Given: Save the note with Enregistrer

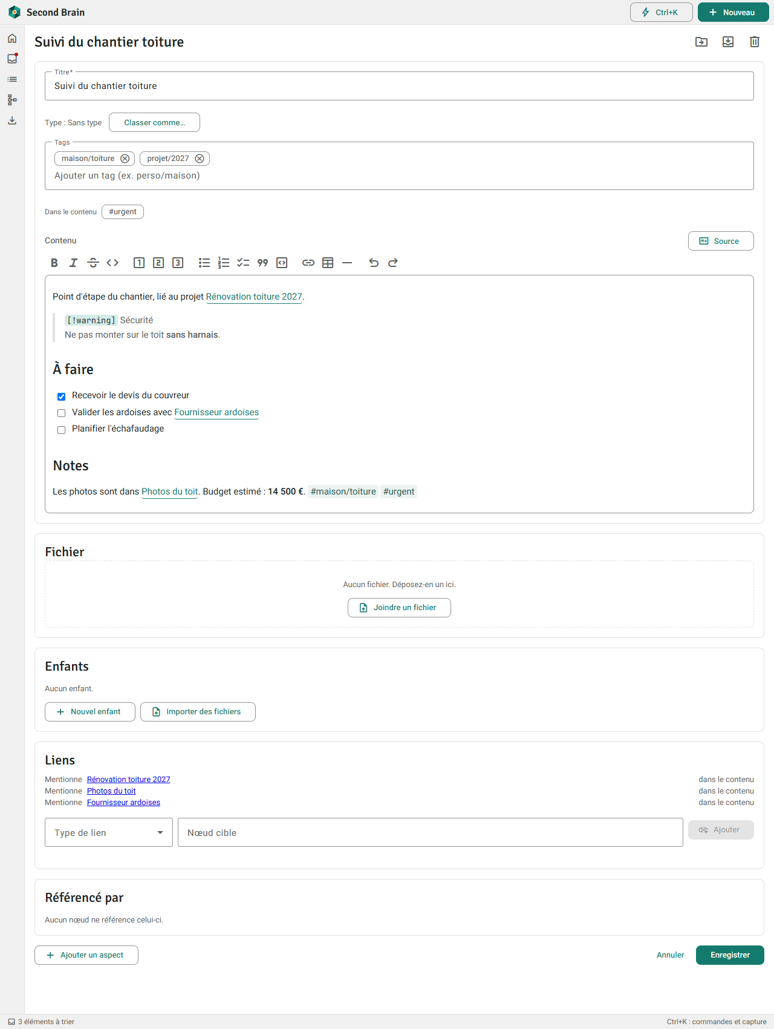Looking at the screenshot, I should click(x=730, y=955).
